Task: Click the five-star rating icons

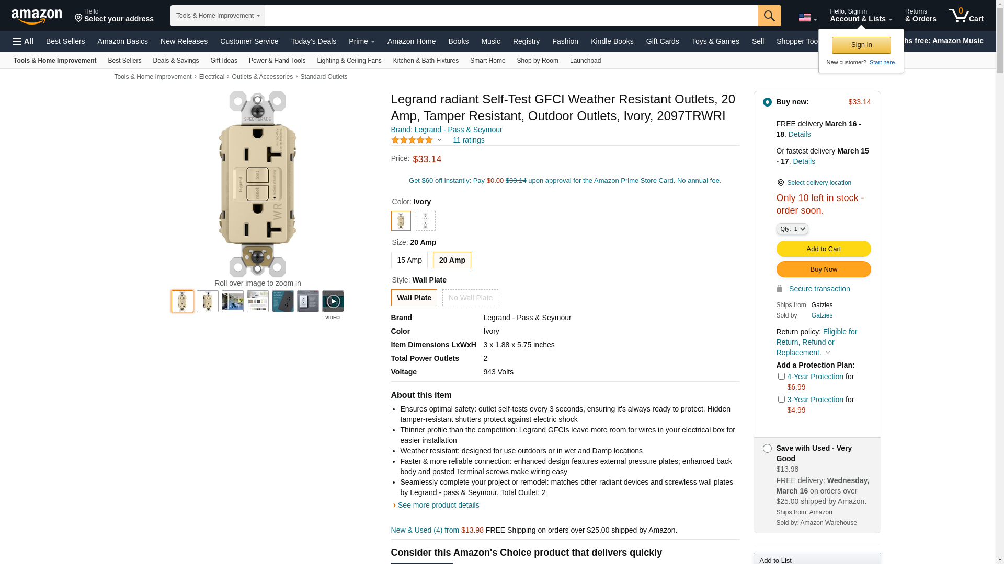Action: coord(412,140)
